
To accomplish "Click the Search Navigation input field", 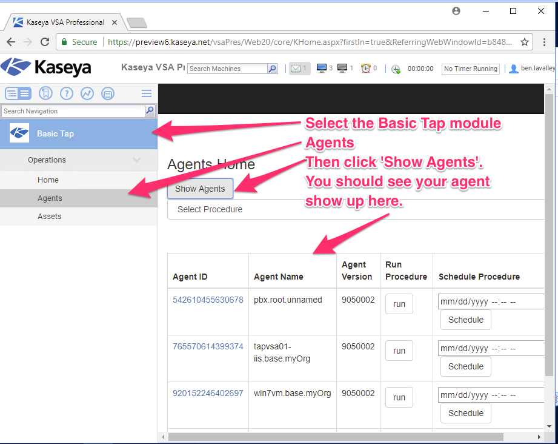I will pyautogui.click(x=73, y=111).
